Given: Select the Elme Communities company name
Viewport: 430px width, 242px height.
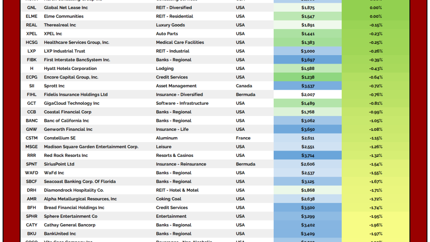Looking at the screenshot, I should [64, 16].
